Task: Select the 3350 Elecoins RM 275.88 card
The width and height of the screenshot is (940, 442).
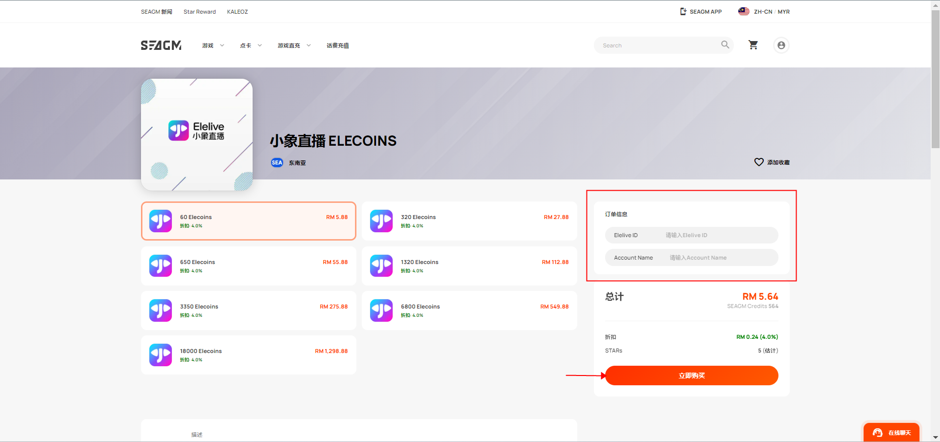Action: coord(248,310)
